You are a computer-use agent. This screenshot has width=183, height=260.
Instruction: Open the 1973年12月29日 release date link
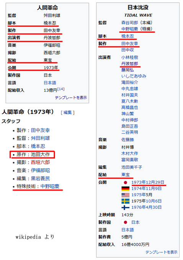pos(148,182)
